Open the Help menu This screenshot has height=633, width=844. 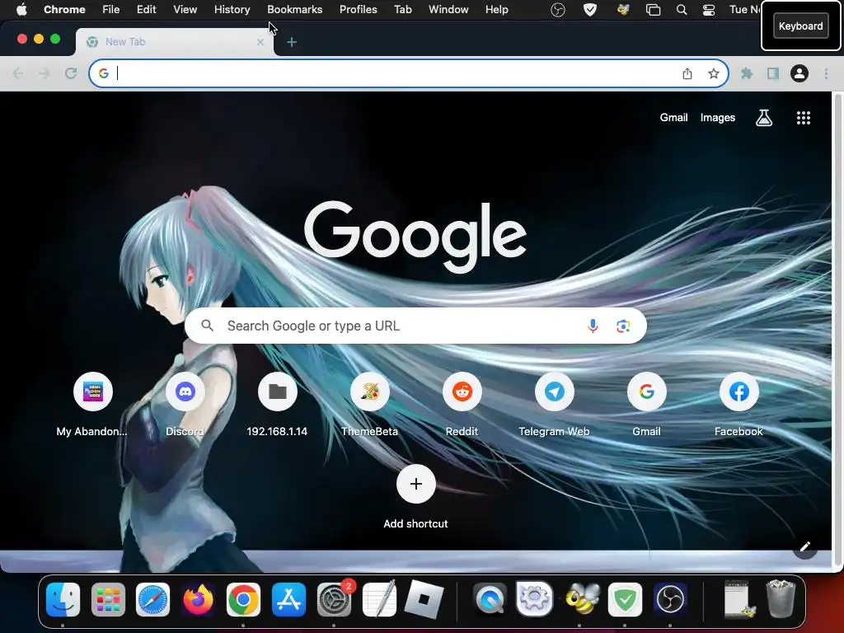496,9
